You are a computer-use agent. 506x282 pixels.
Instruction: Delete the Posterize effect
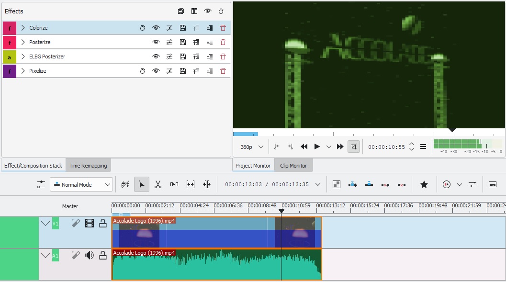[223, 42]
